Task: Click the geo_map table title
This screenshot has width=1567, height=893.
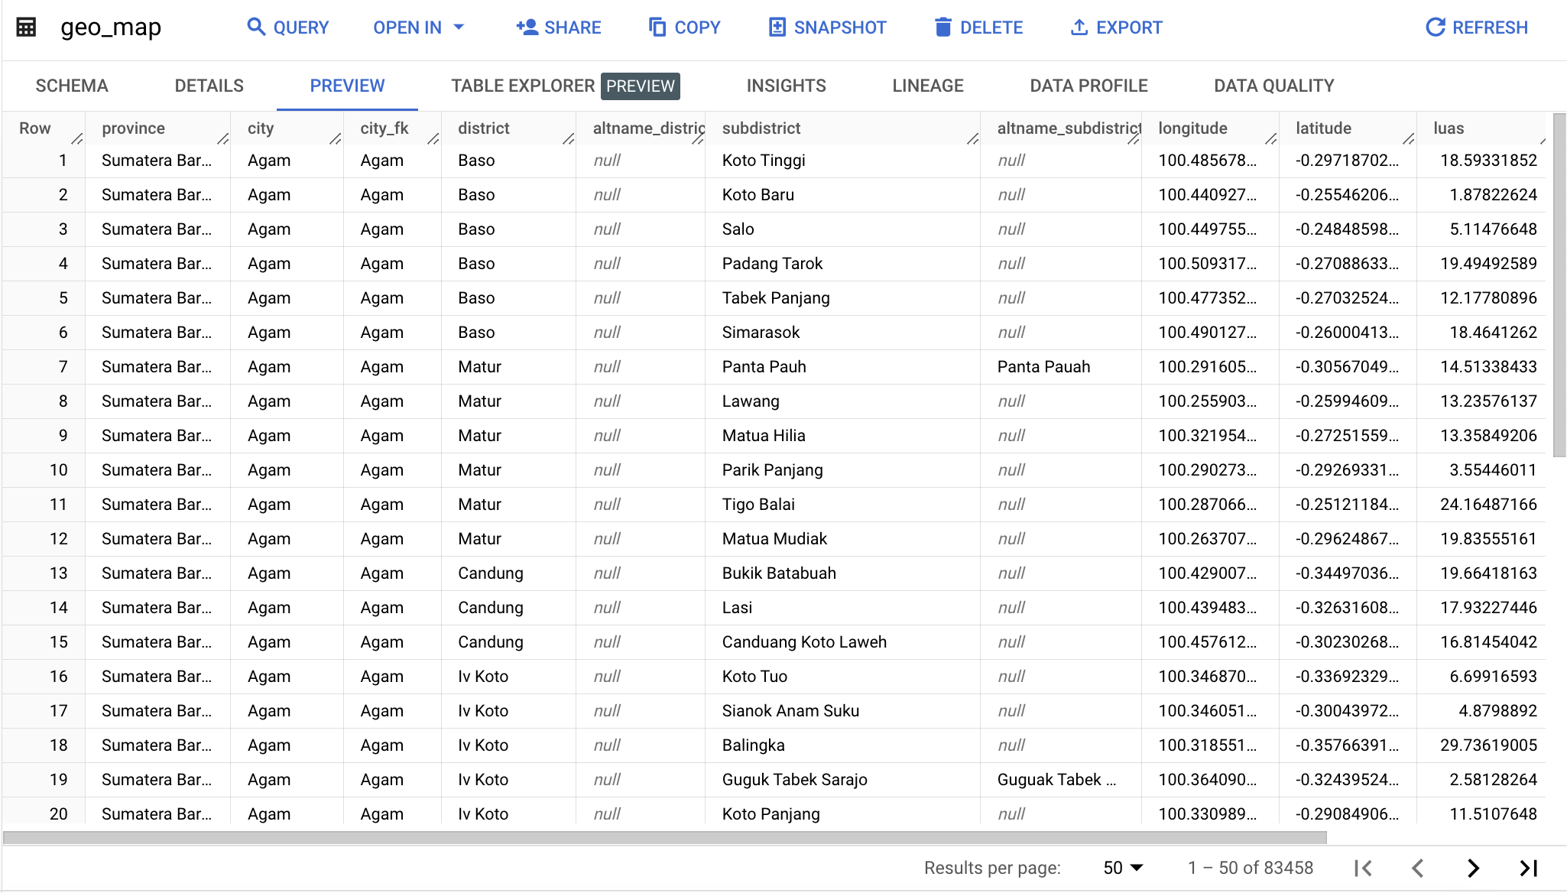Action: pyautogui.click(x=111, y=28)
